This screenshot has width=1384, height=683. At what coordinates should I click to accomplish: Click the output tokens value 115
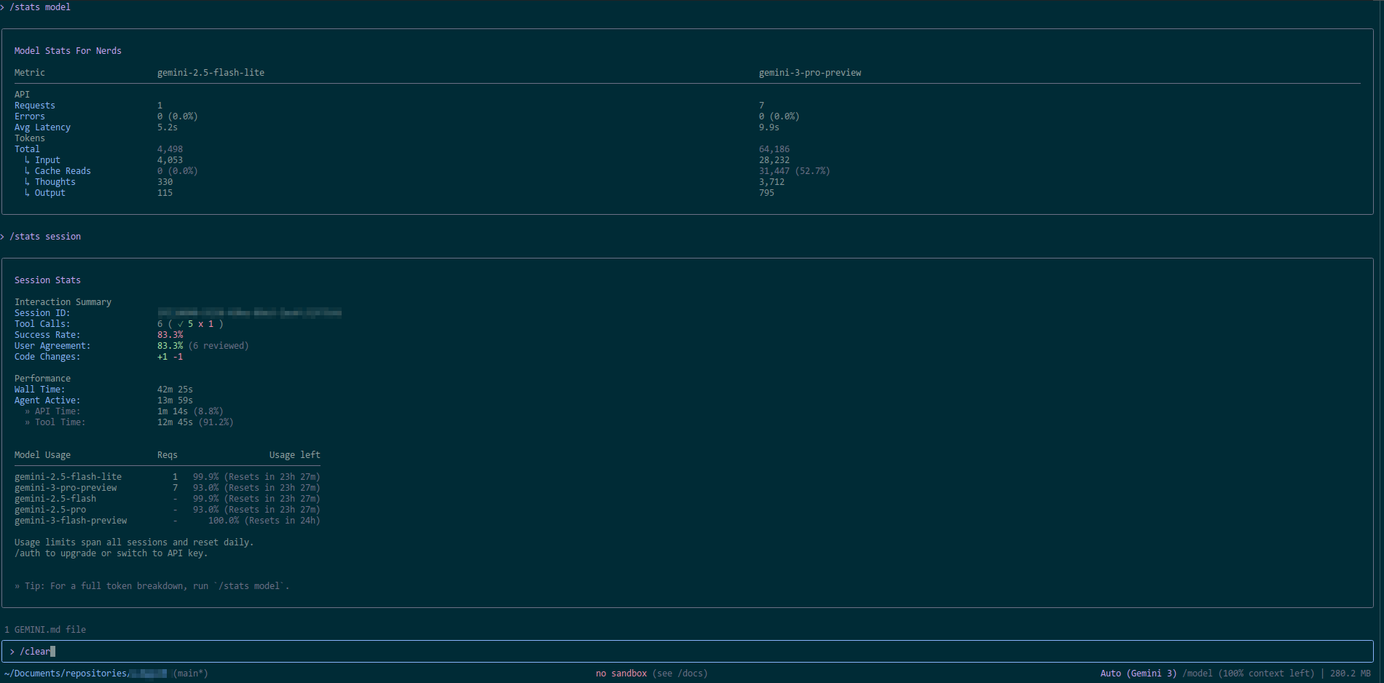165,193
